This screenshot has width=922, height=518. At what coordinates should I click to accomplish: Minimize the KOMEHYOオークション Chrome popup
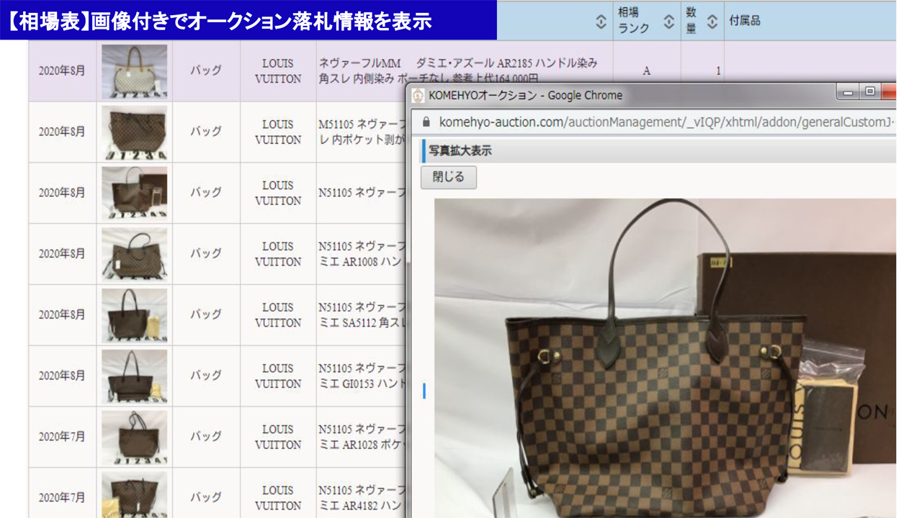pyautogui.click(x=848, y=91)
